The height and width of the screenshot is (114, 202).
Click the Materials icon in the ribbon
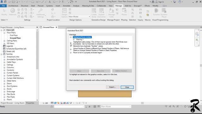(13, 10)
